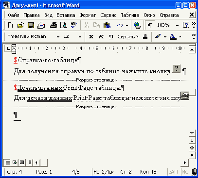Open the Файл menu
The height and width of the screenshot is (178, 198).
pyautogui.click(x=14, y=15)
